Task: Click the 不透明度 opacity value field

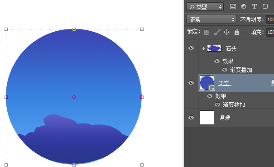Action: (270, 19)
